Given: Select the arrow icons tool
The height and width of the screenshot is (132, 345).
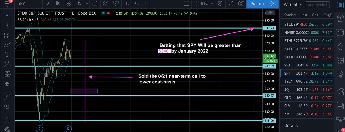Looking at the screenshot, I should coord(7,84).
